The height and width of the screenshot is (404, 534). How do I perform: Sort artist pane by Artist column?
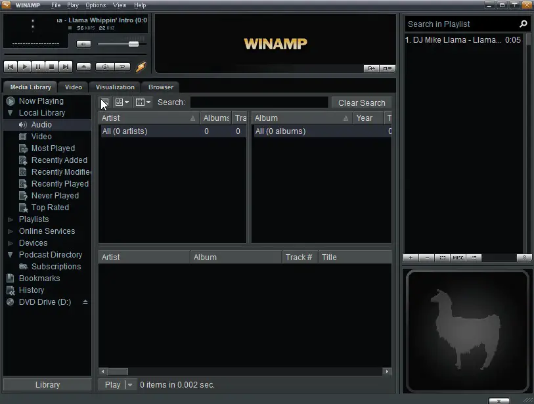(149, 118)
